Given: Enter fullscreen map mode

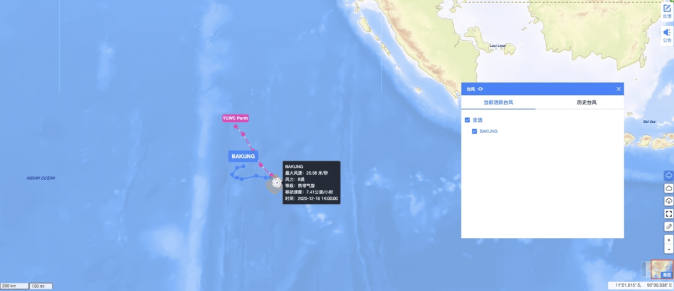Looking at the screenshot, I should click(668, 213).
